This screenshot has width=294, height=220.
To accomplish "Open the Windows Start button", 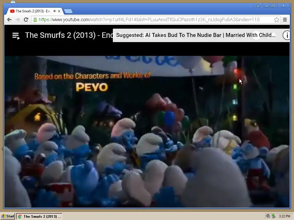I will [x=8, y=216].
